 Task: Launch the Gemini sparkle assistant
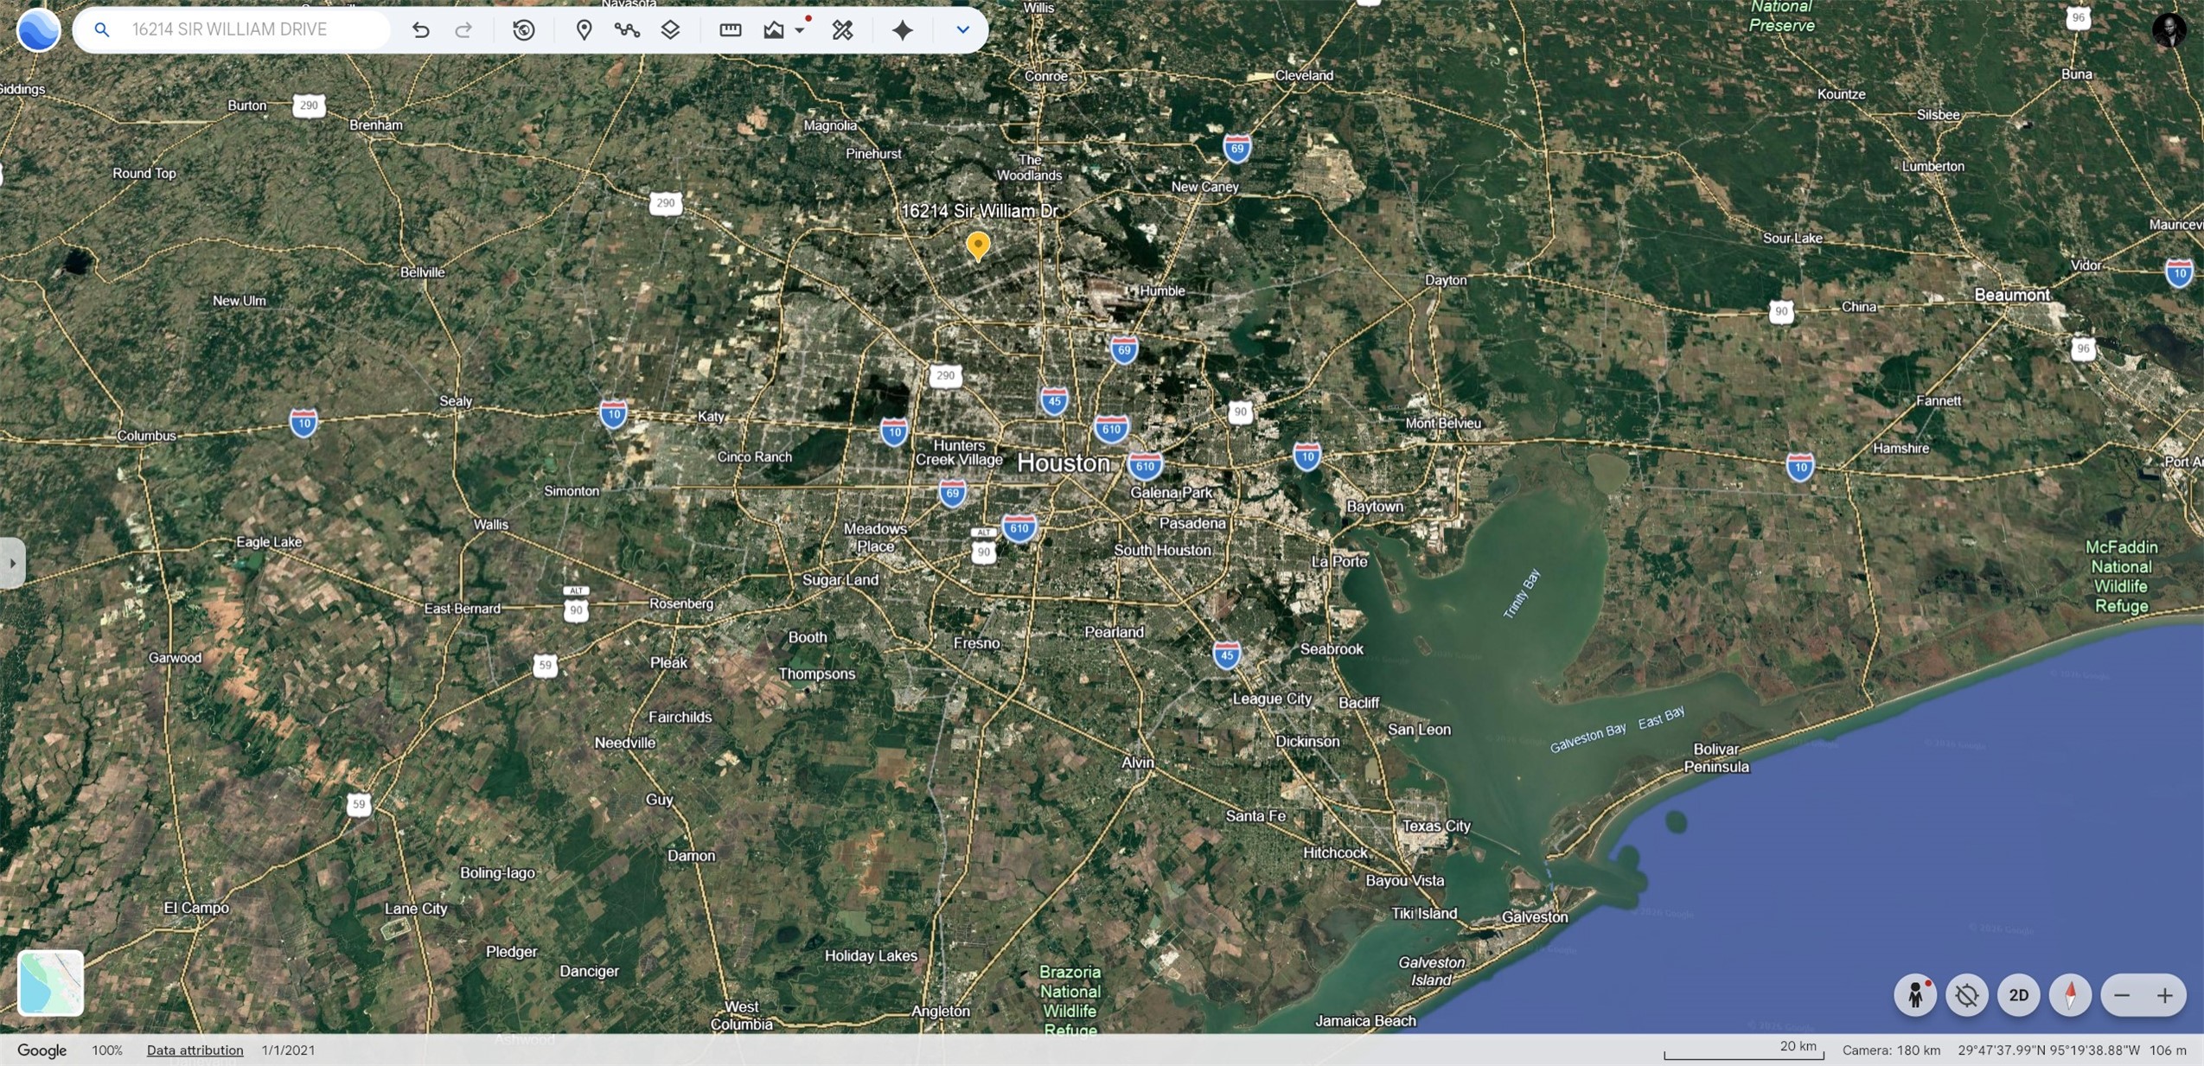(903, 30)
